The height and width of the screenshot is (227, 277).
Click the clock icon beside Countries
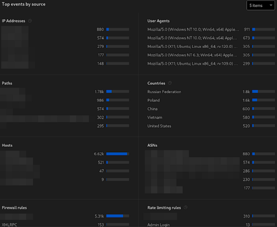(170, 83)
